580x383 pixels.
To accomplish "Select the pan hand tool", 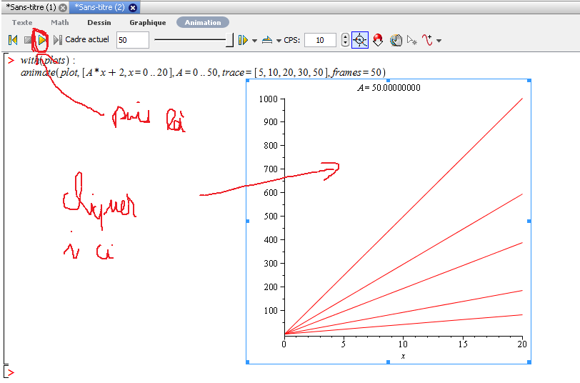I will tap(396, 40).
